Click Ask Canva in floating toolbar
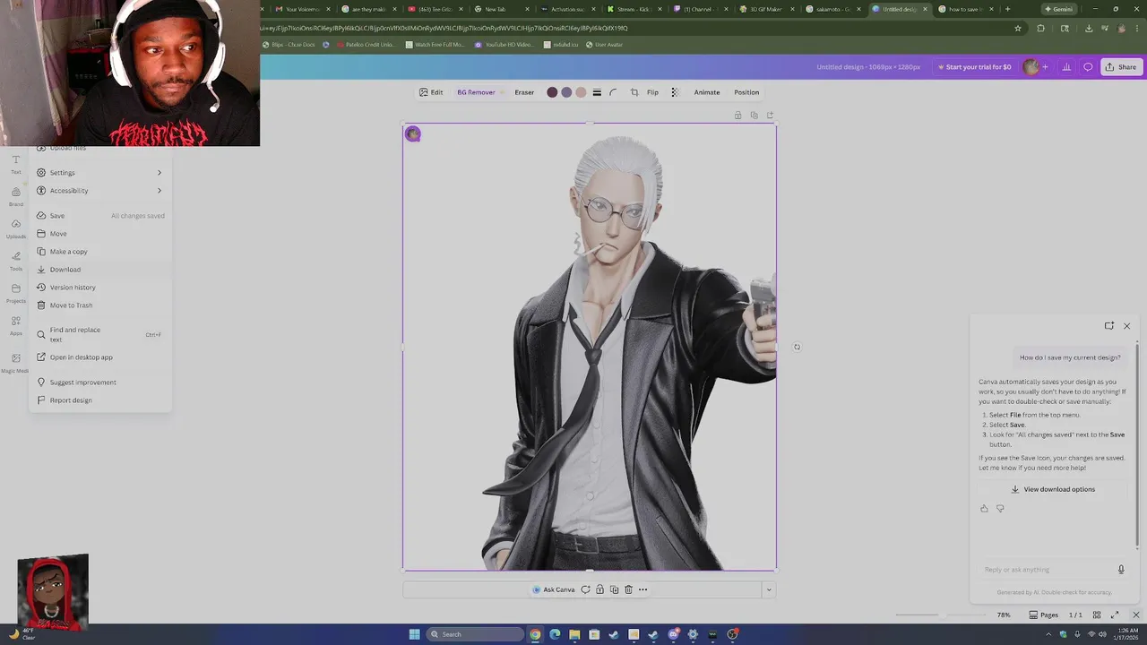 tap(554, 589)
